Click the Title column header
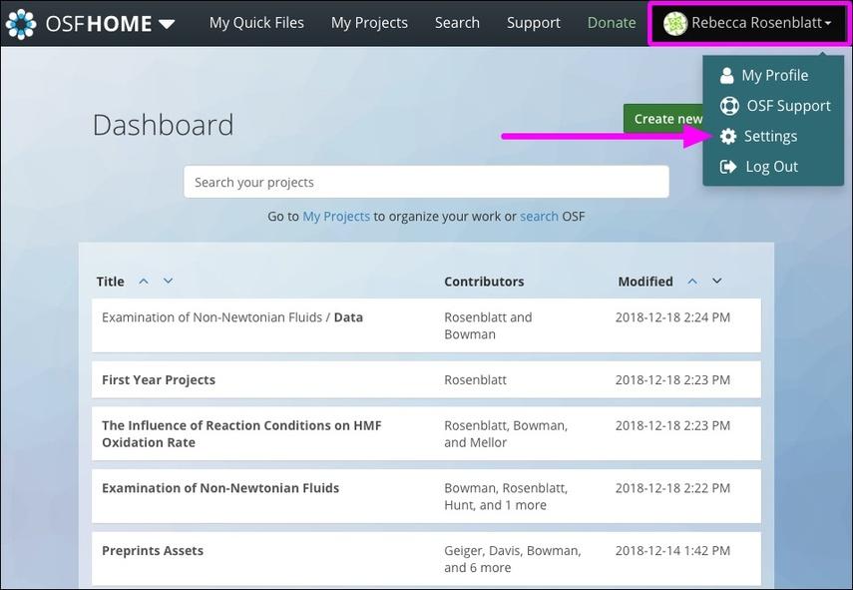The height and width of the screenshot is (590, 853). point(111,282)
